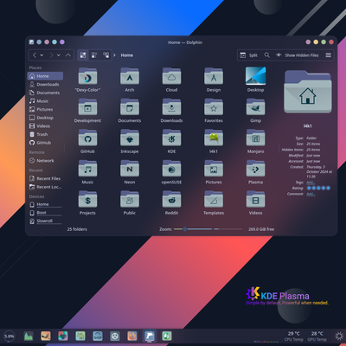Open the forward history dropdown arrow

coord(59,55)
